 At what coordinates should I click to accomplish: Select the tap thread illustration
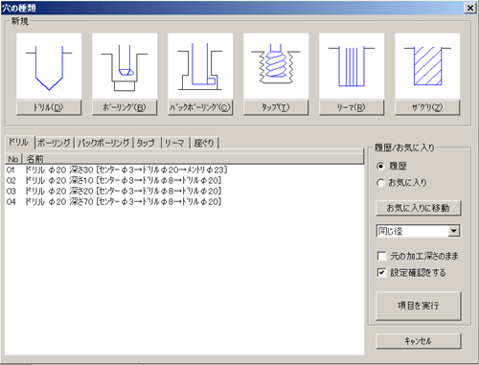(x=276, y=66)
